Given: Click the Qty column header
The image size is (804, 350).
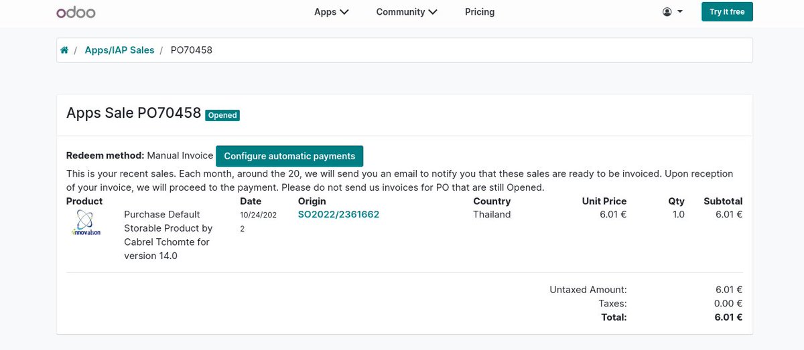Looking at the screenshot, I should tap(677, 201).
